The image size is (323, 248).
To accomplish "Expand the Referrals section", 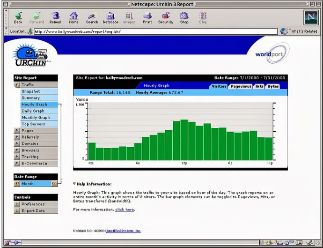I will pyautogui.click(x=17, y=137).
